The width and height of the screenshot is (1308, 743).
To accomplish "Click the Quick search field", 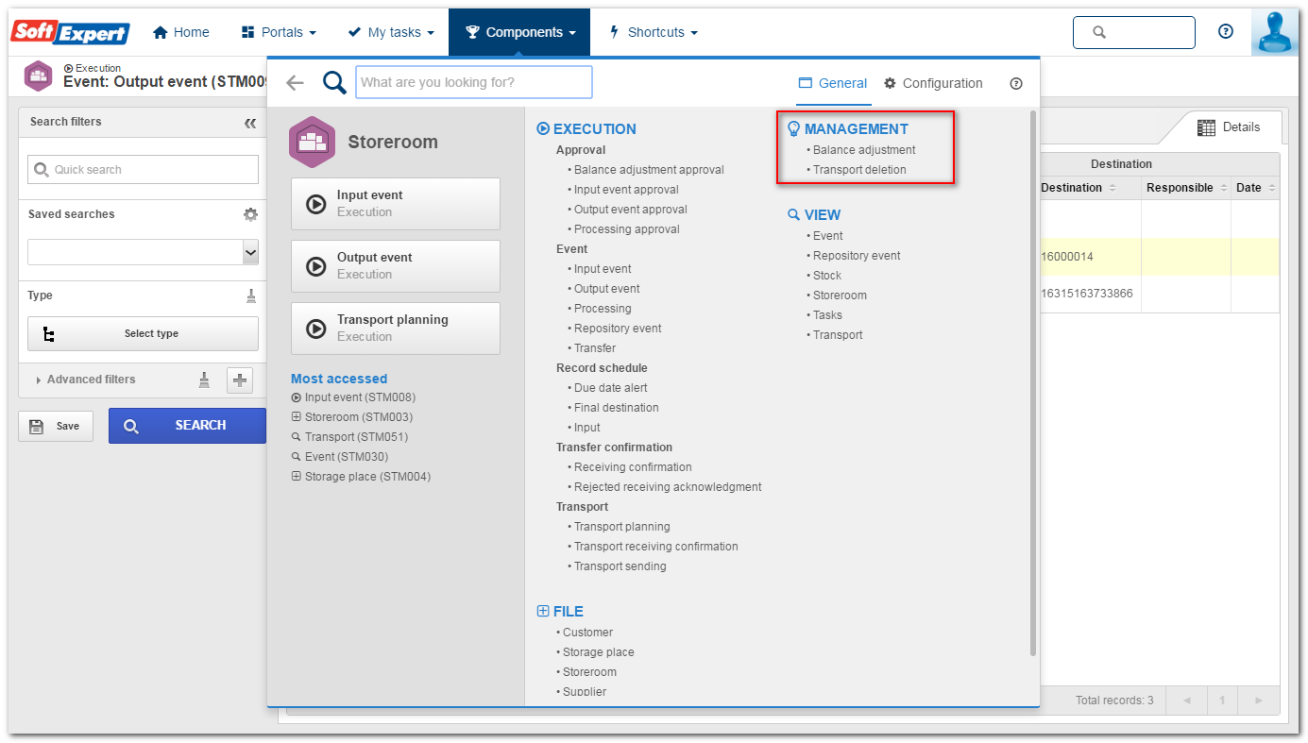I will pyautogui.click(x=143, y=170).
